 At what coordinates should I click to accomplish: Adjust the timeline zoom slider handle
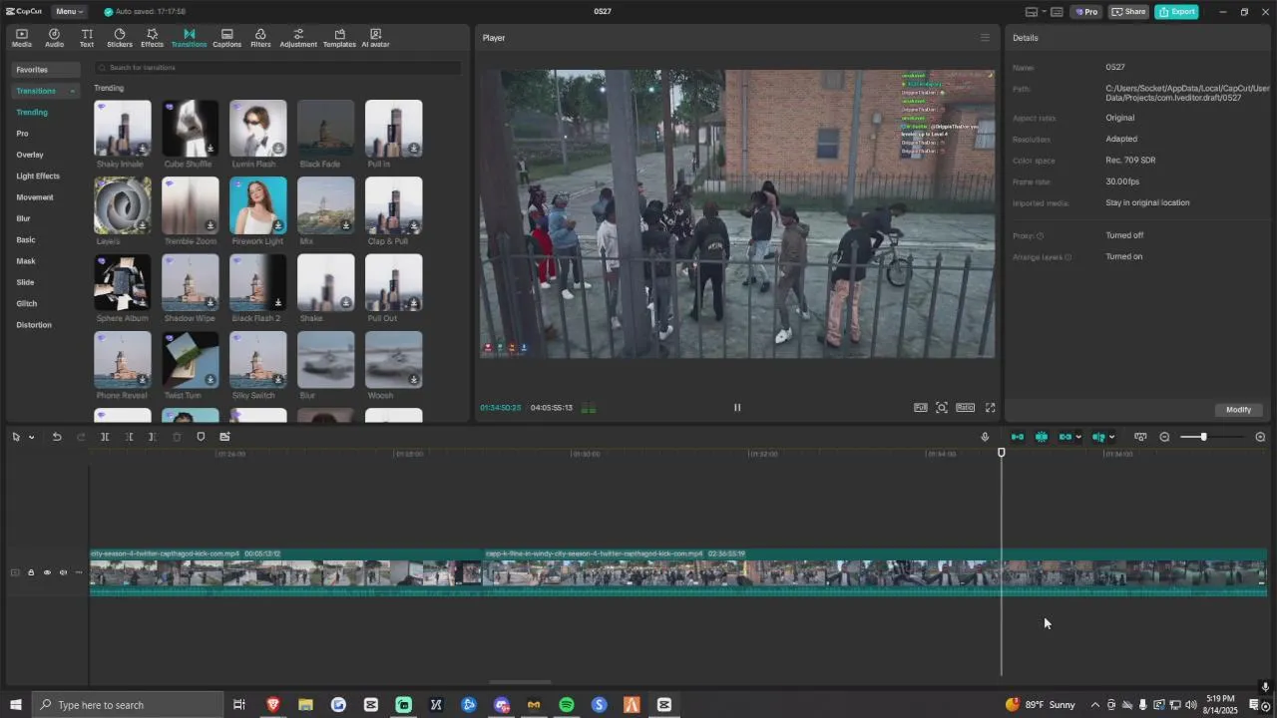click(x=1203, y=437)
